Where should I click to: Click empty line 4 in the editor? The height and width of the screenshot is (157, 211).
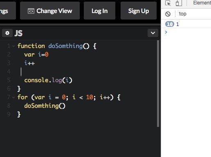[87, 72]
